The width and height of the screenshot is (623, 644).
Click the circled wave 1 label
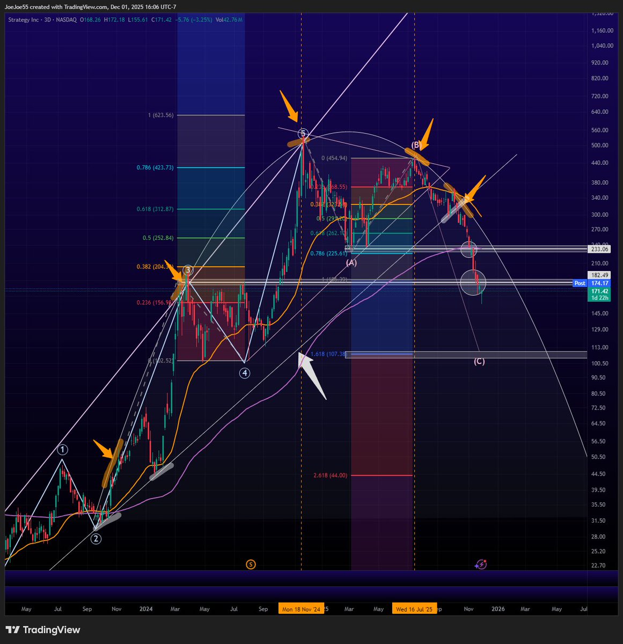pos(63,449)
